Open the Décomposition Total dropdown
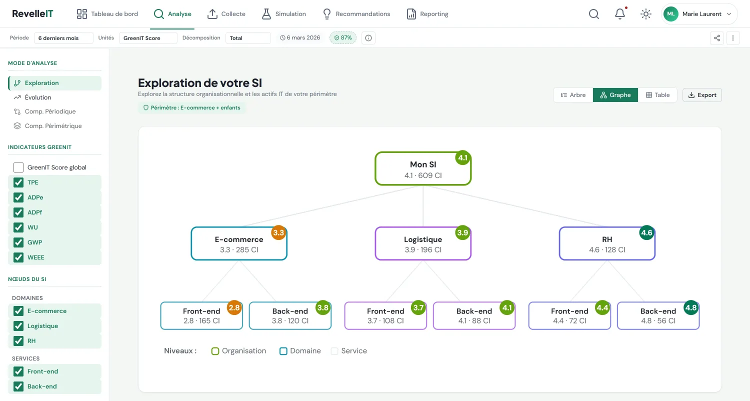This screenshot has width=750, height=401. click(248, 38)
